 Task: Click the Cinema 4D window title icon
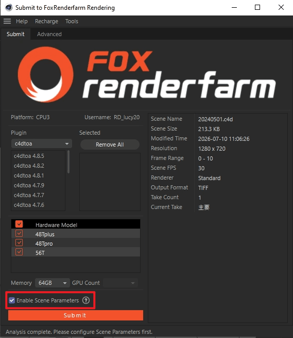(9, 8)
